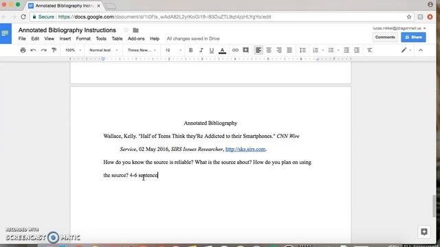Set right text alignment
Viewport: 440px width, 247px height.
[279, 50]
